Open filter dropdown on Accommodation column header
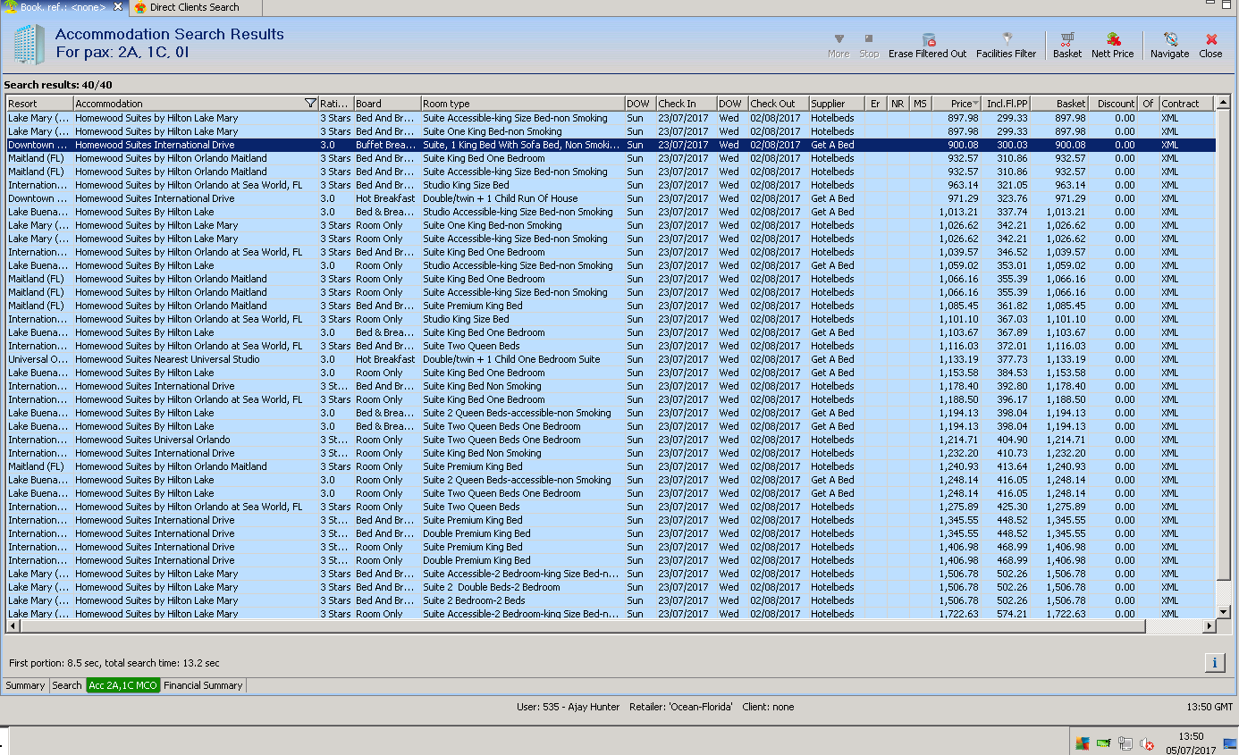This screenshot has width=1239, height=755. (x=310, y=104)
